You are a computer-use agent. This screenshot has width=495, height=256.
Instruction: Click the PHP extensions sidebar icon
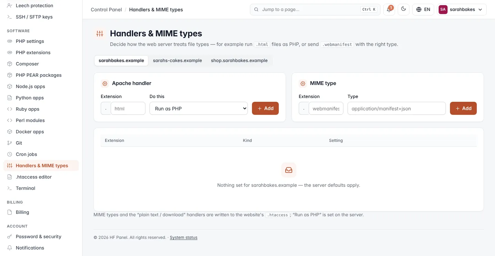click(x=10, y=52)
